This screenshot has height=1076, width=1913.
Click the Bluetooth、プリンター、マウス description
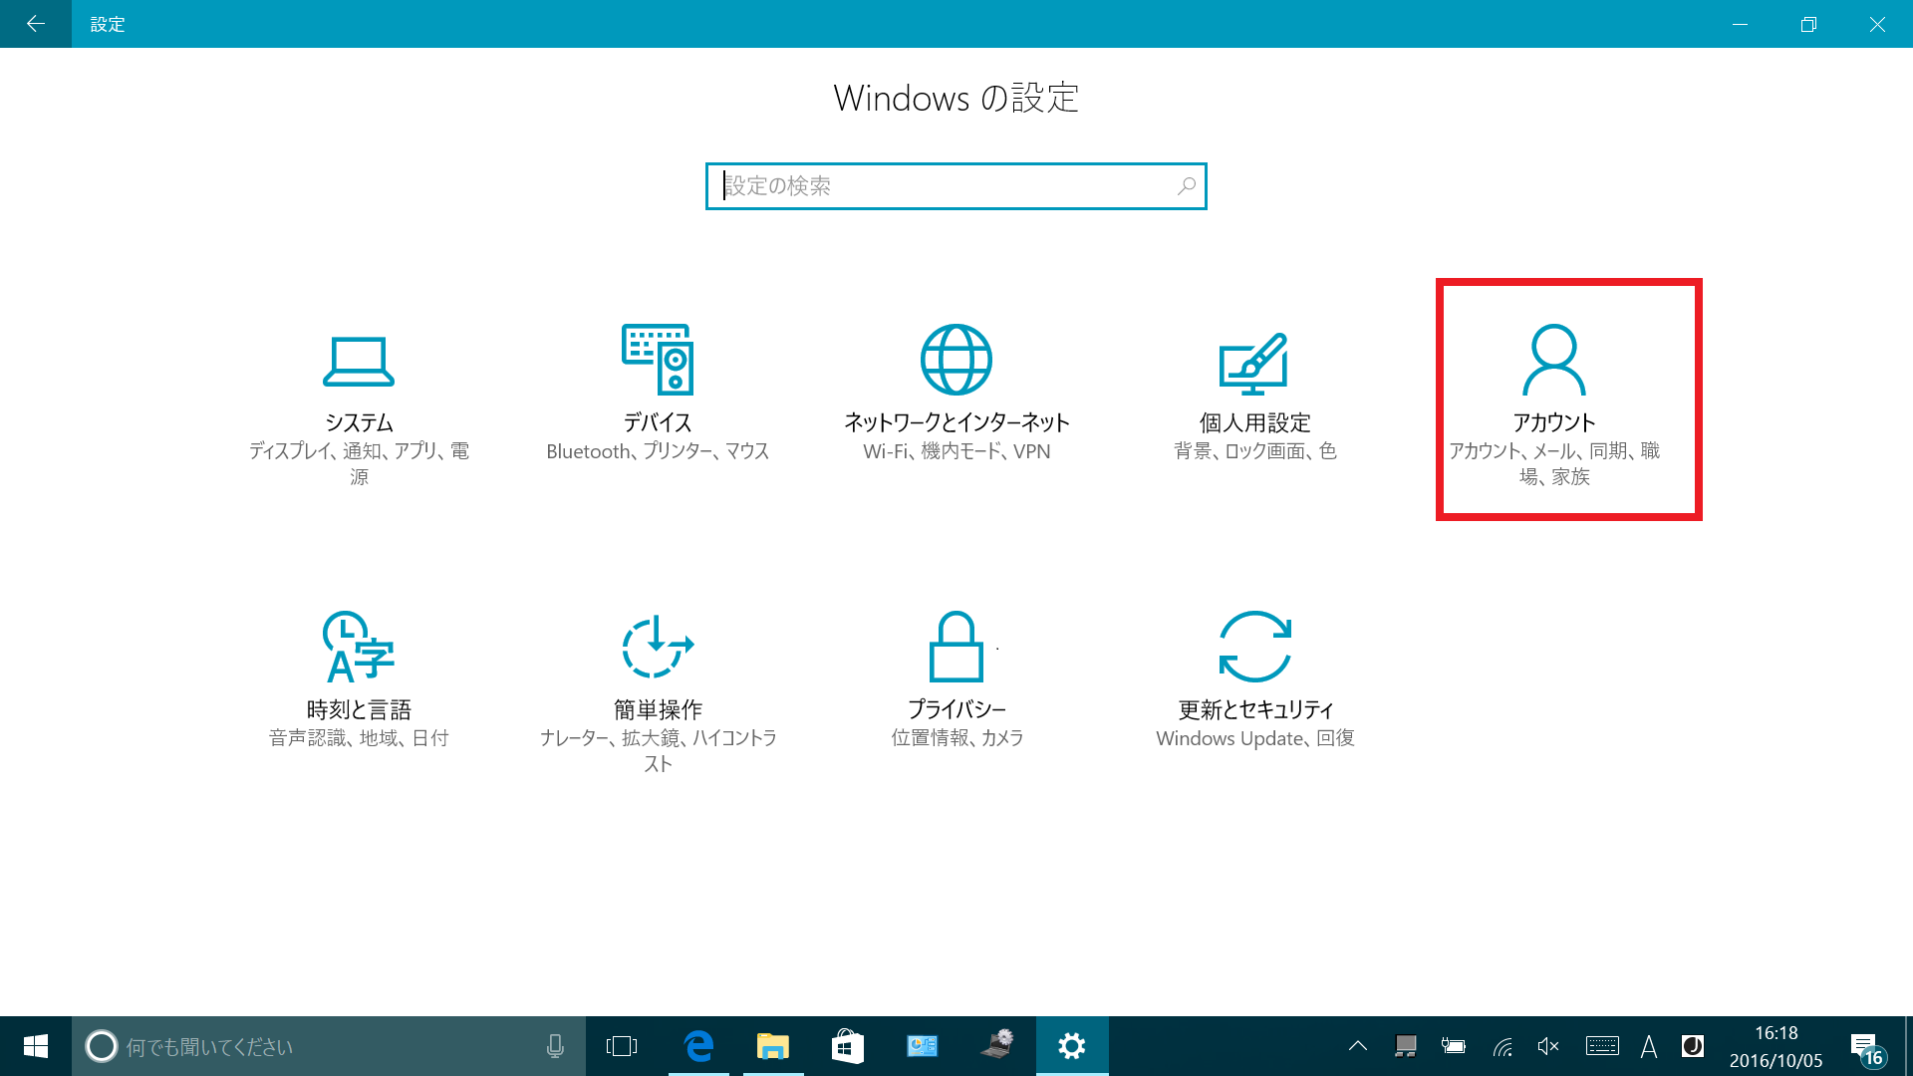click(x=658, y=451)
